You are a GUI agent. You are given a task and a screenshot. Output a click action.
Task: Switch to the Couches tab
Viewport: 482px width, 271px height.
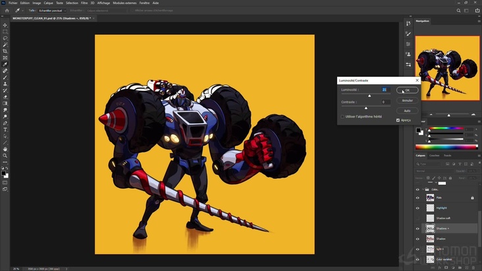434,156
